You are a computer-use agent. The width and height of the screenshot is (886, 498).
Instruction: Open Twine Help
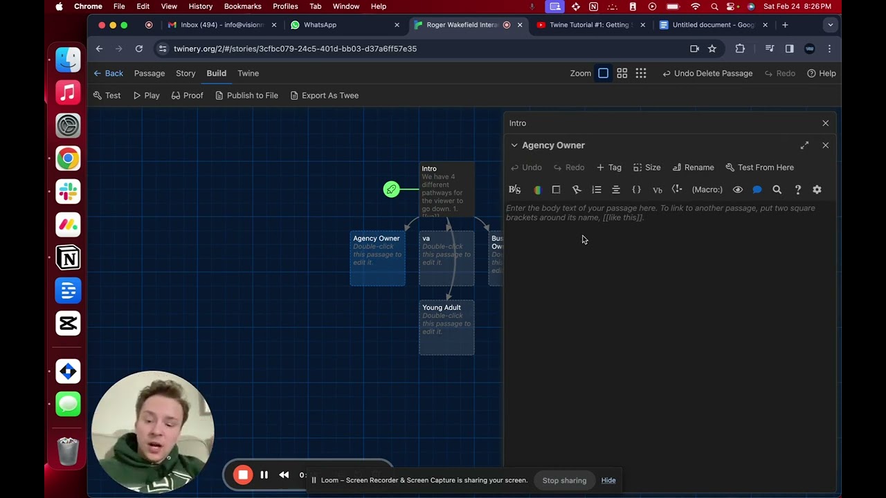[821, 73]
